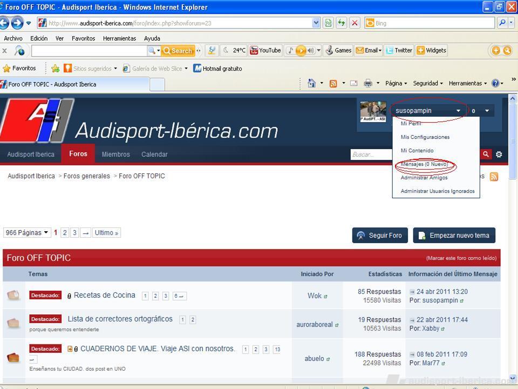518x389 pixels.
Task: Open the address bar URL history dropdown
Action: [316, 23]
